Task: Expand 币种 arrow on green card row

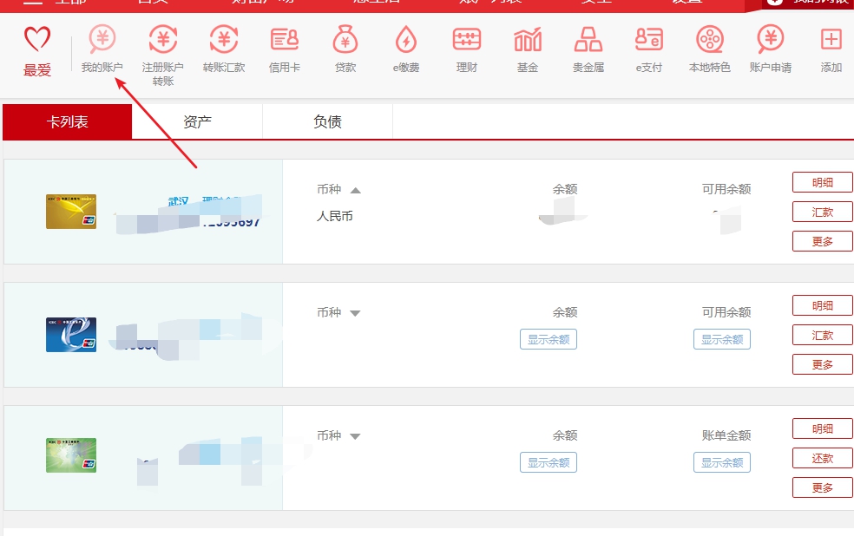Action: tap(355, 436)
